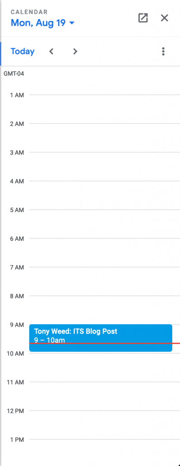Screen dimensions: 180x466
Task: Open Calendar in a new tab
Action: pos(143,18)
